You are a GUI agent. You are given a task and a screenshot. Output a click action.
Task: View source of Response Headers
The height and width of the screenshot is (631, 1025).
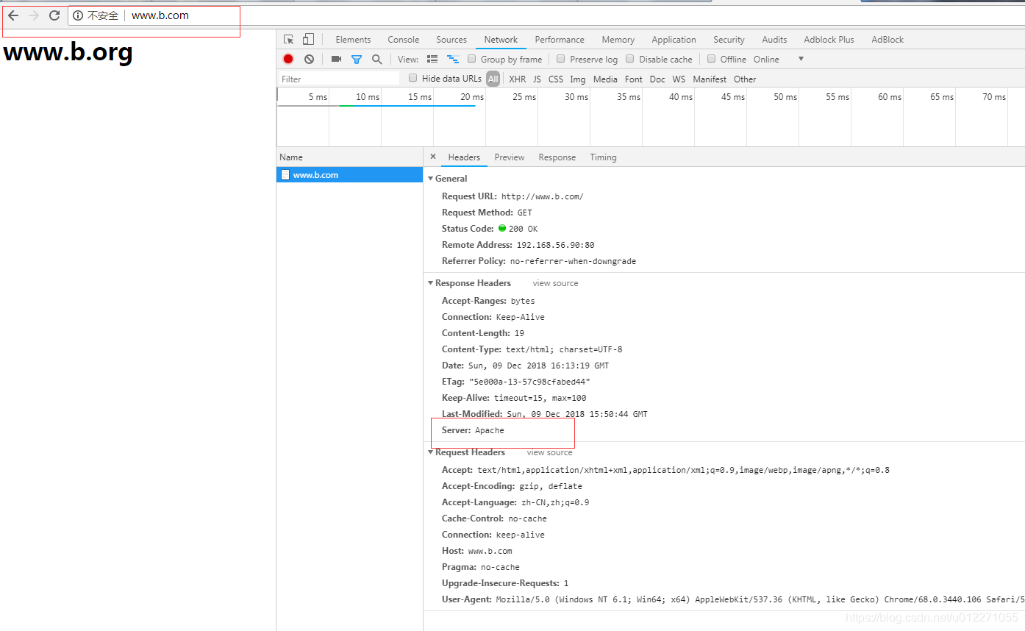coord(555,283)
